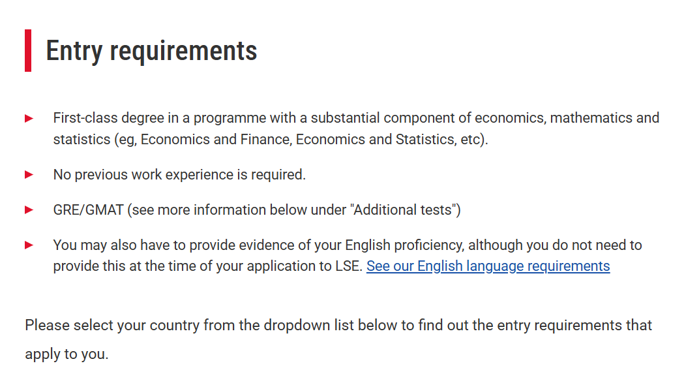
Task: Click the word LSE before the link
Action: point(349,266)
